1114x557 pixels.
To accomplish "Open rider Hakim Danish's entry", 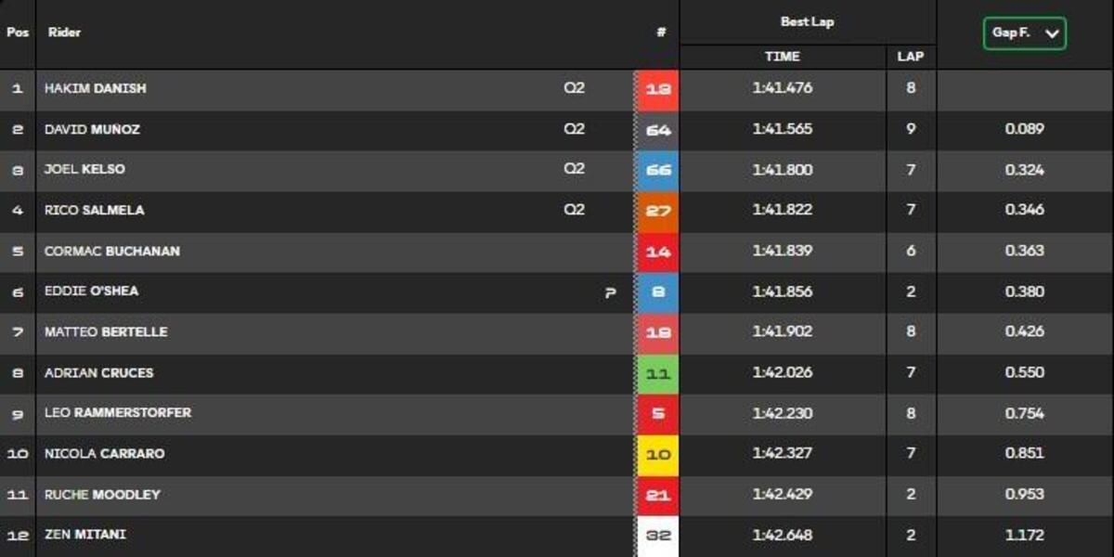I will point(95,89).
